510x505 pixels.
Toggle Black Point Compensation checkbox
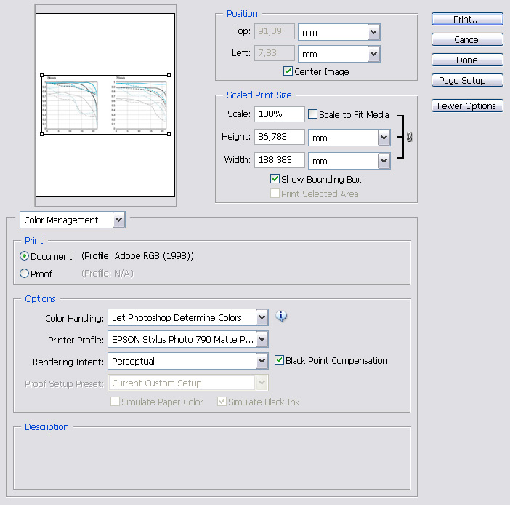click(280, 360)
